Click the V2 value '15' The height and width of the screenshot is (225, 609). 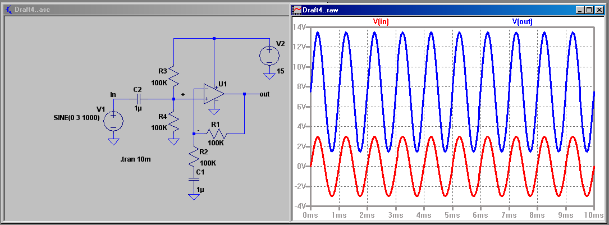(281, 71)
